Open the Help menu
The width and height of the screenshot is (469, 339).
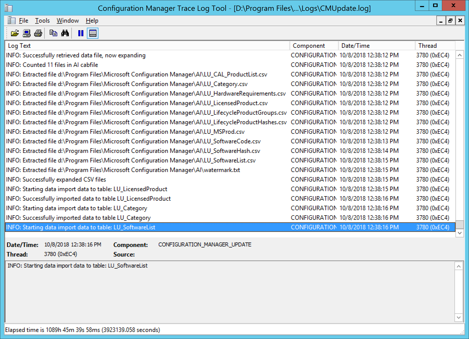tap(92, 21)
